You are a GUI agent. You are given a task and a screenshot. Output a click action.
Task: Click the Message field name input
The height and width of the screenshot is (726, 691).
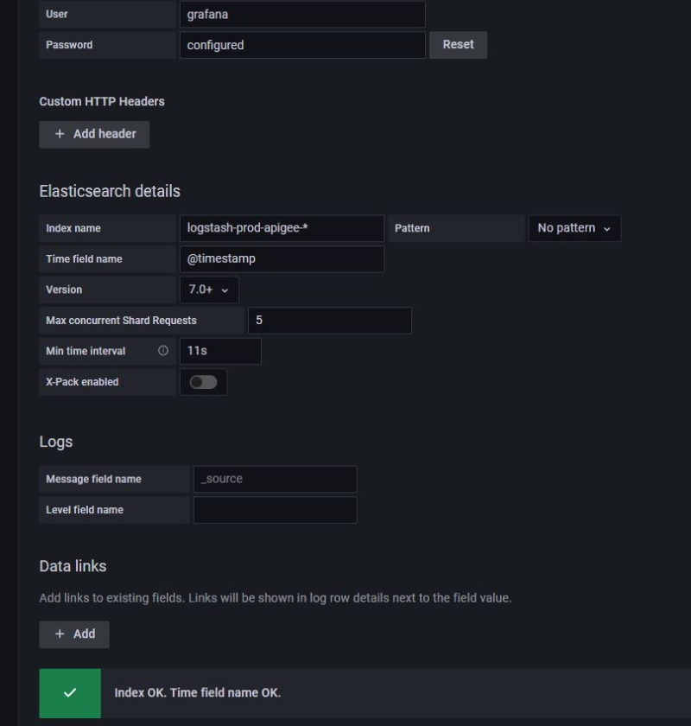pos(275,479)
